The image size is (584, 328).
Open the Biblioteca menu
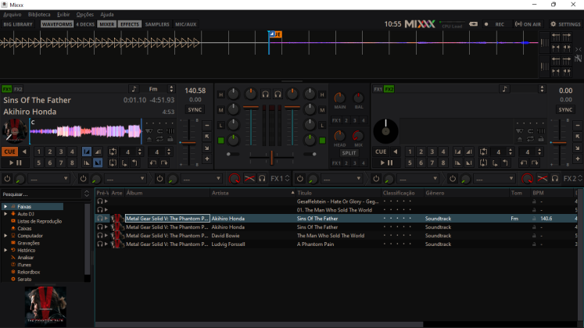(x=39, y=15)
